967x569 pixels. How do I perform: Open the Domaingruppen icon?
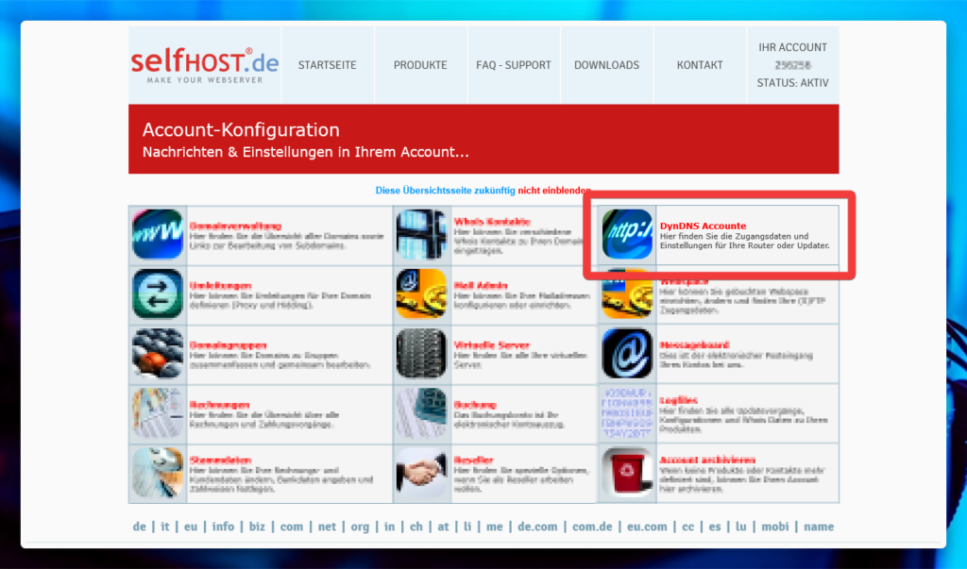click(158, 354)
